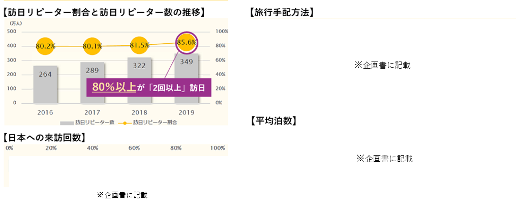Select the 349 bar for 2019
Screen dimensions: 516x210
187,78
